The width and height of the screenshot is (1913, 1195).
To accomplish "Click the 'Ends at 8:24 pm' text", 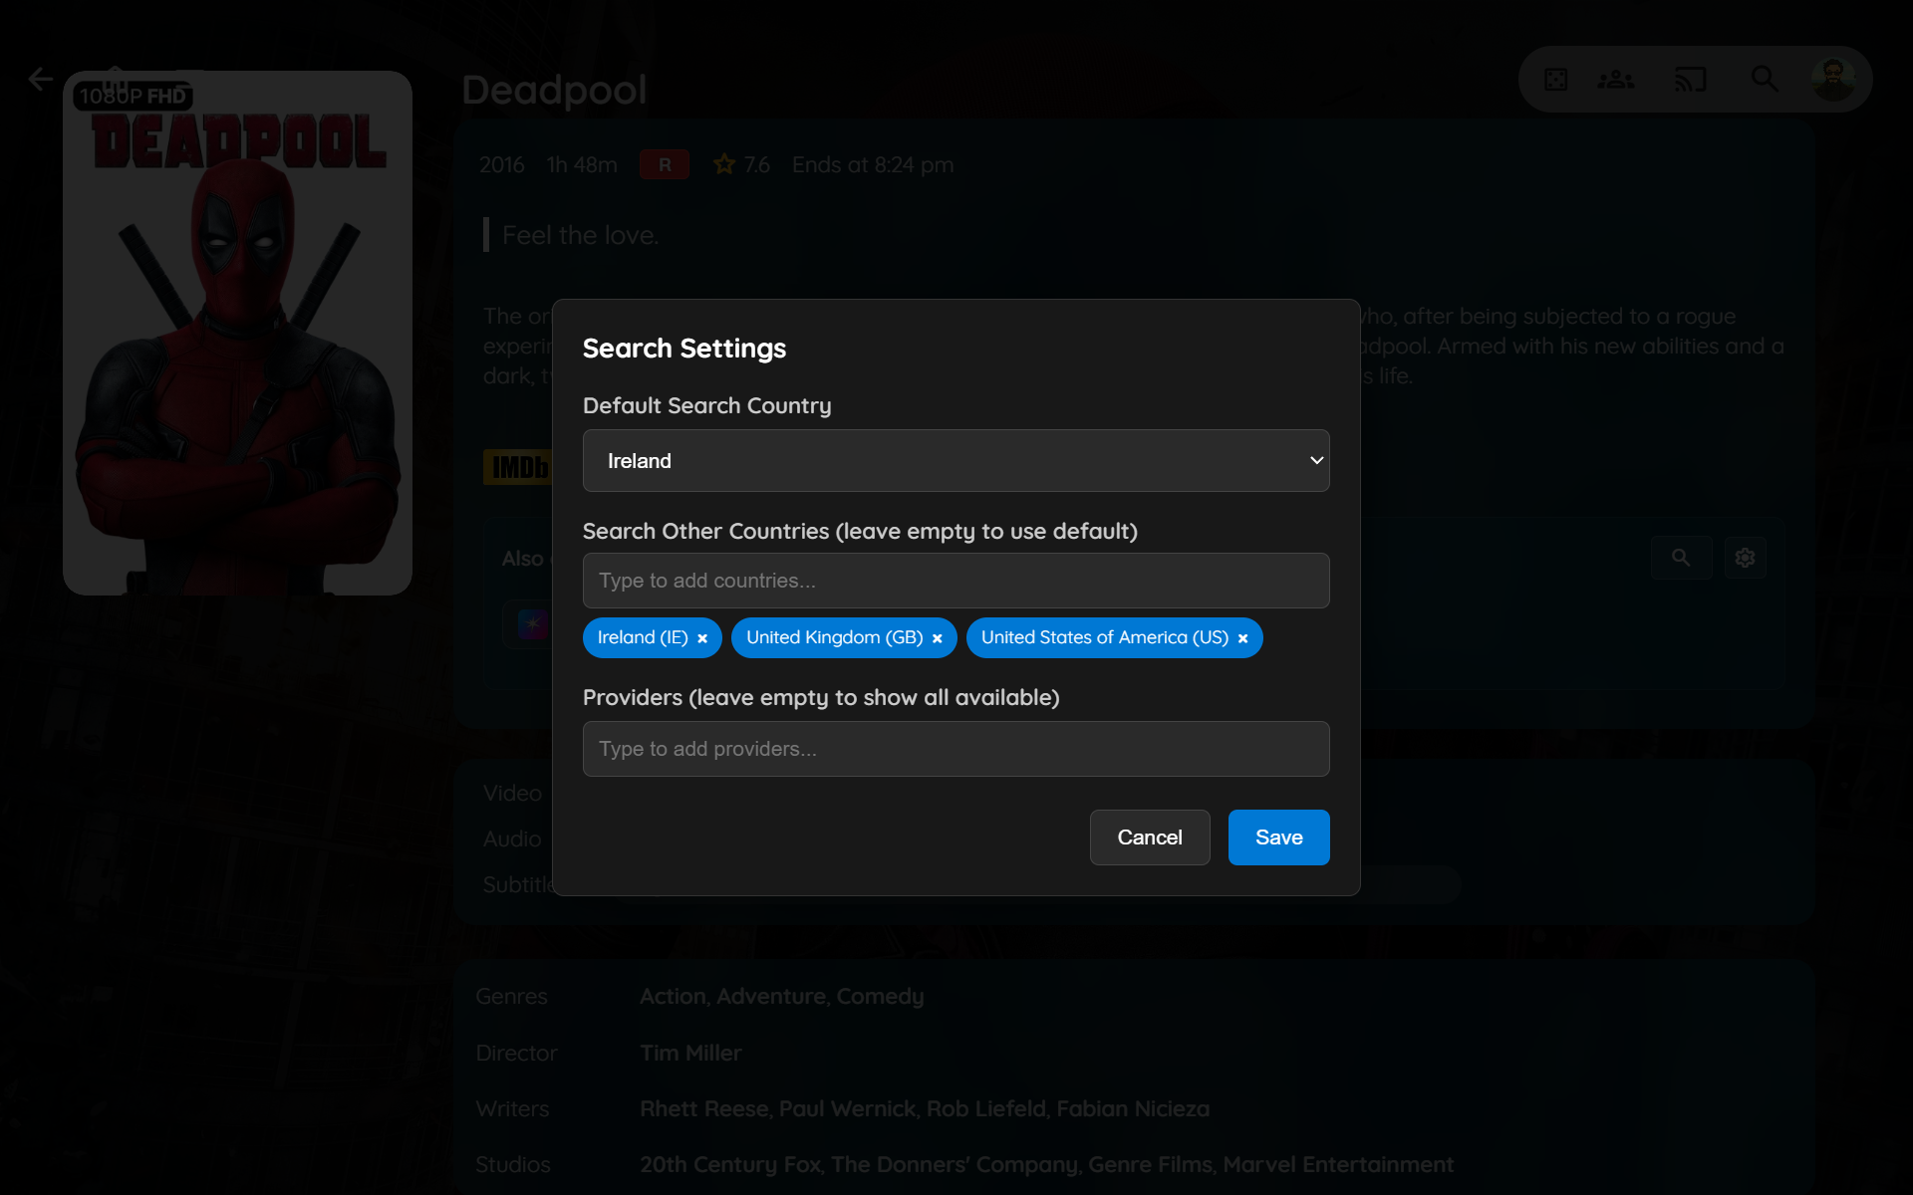I will 873,165.
